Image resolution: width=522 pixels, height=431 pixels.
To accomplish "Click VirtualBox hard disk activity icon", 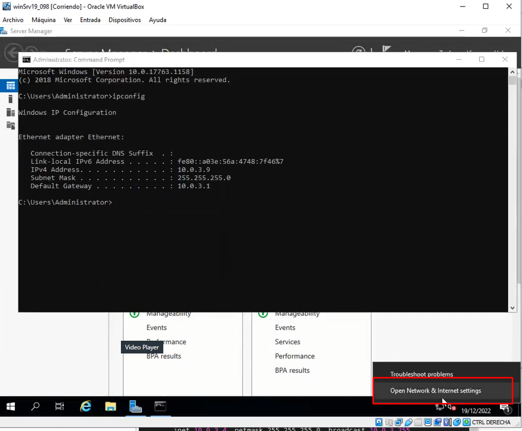I will pyautogui.click(x=379, y=422).
